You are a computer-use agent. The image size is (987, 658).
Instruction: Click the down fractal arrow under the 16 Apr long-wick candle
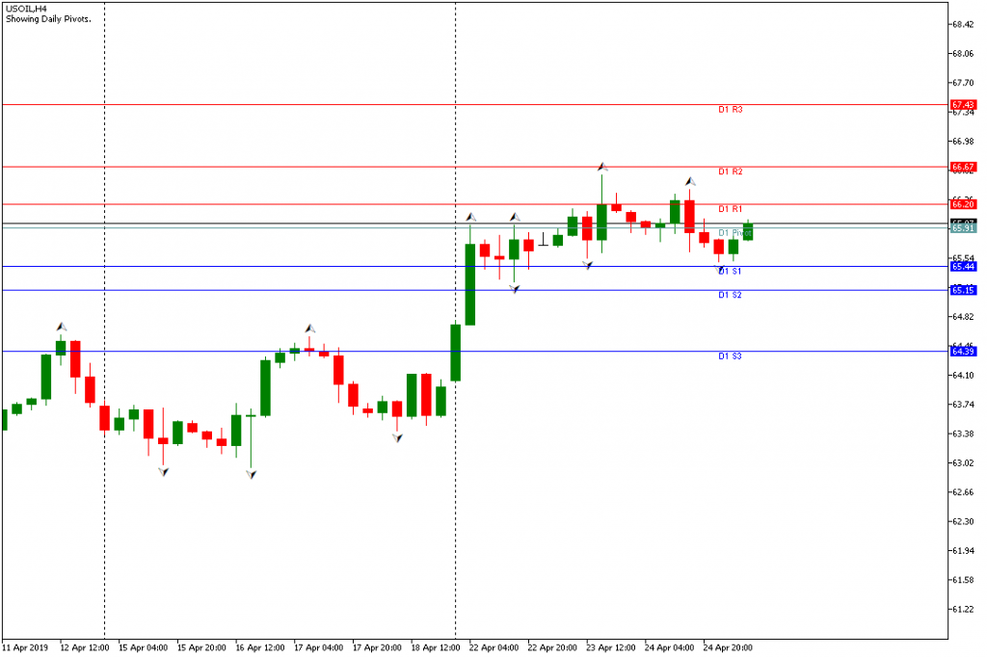tap(252, 474)
